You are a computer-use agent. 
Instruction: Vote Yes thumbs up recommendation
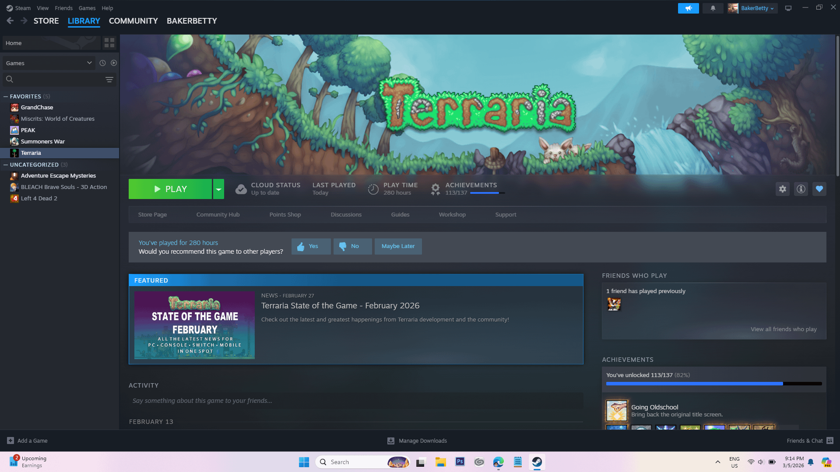pyautogui.click(x=311, y=246)
